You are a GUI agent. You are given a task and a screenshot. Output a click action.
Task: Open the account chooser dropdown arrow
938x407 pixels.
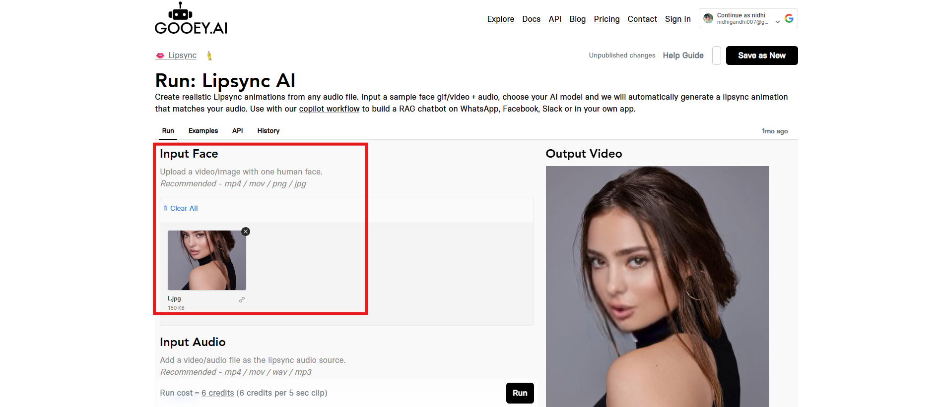[x=777, y=22]
